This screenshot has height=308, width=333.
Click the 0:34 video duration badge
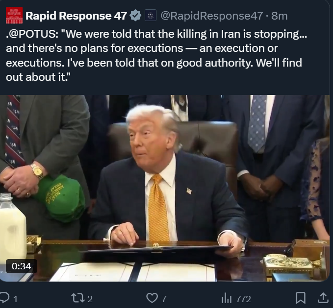[22, 266]
